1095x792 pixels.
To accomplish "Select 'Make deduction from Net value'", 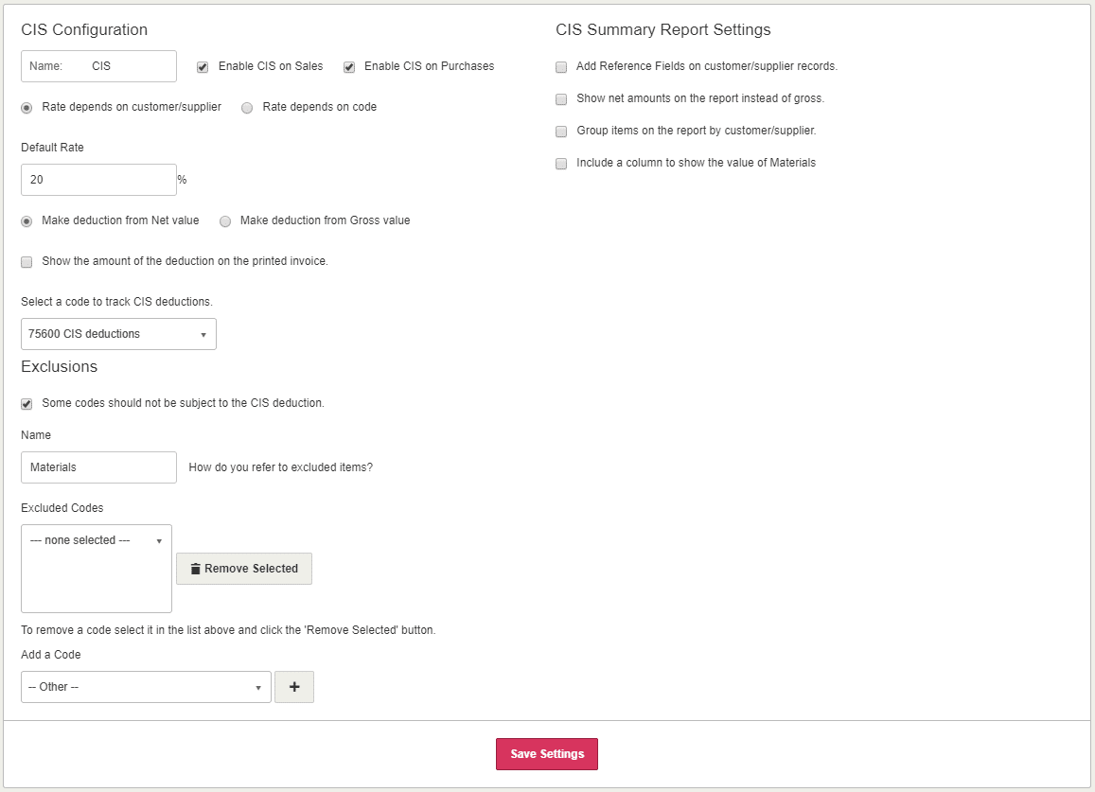I will pos(26,221).
